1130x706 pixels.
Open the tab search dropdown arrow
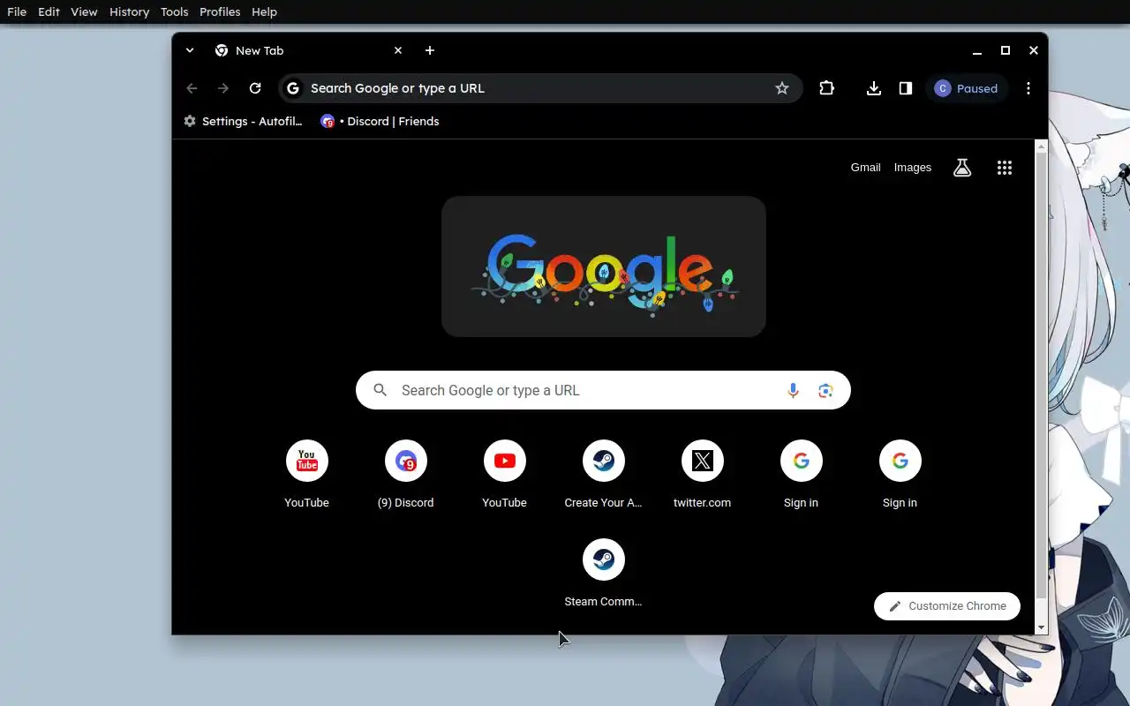pos(190,50)
